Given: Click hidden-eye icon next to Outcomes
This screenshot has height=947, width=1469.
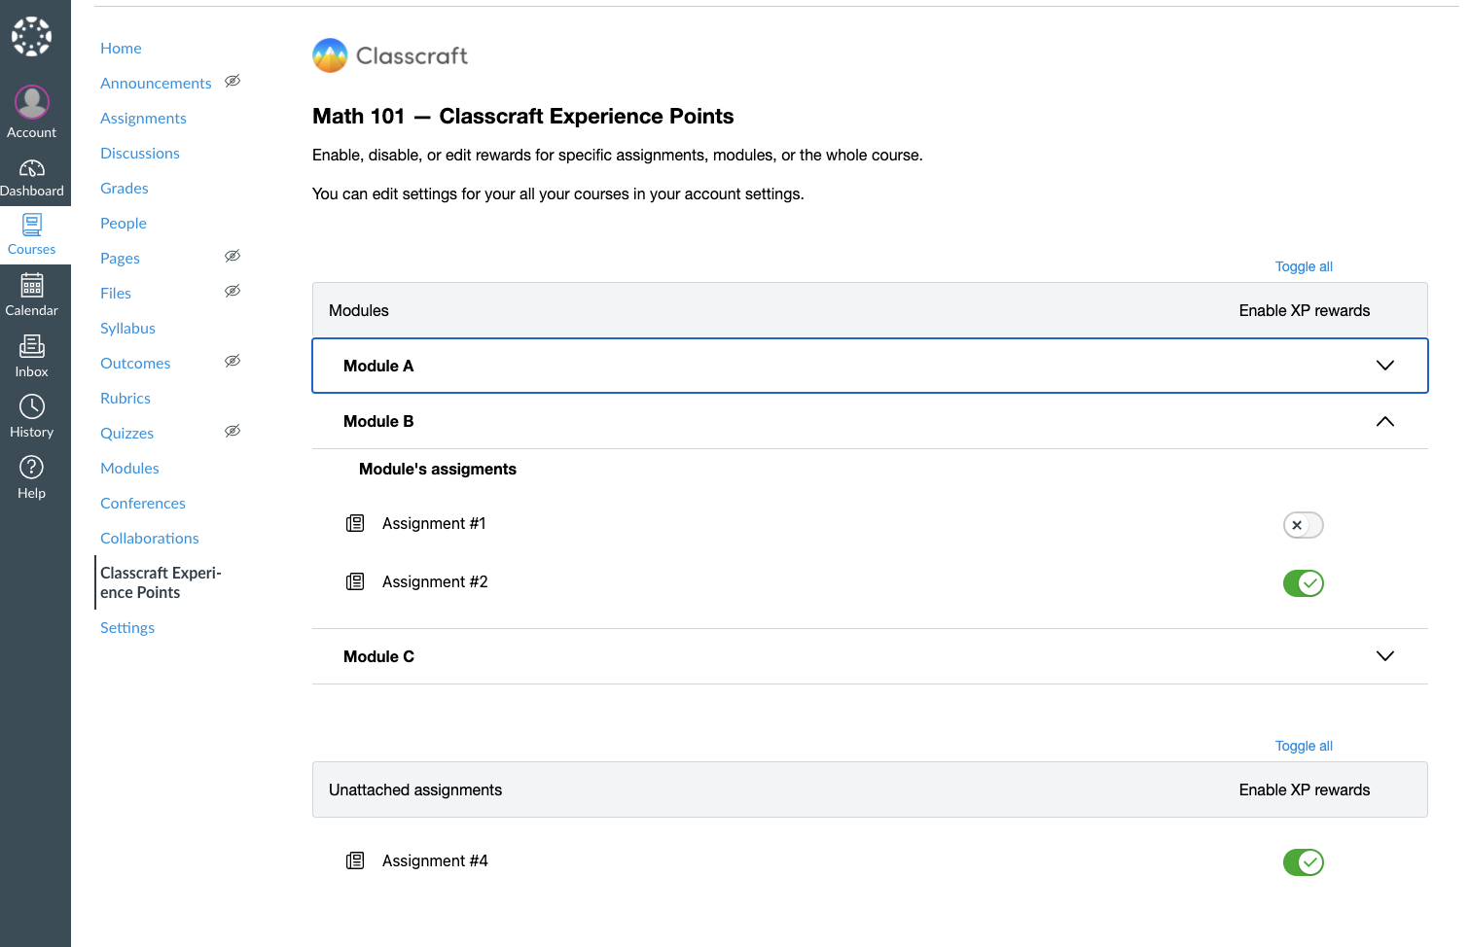Looking at the screenshot, I should click(x=233, y=361).
